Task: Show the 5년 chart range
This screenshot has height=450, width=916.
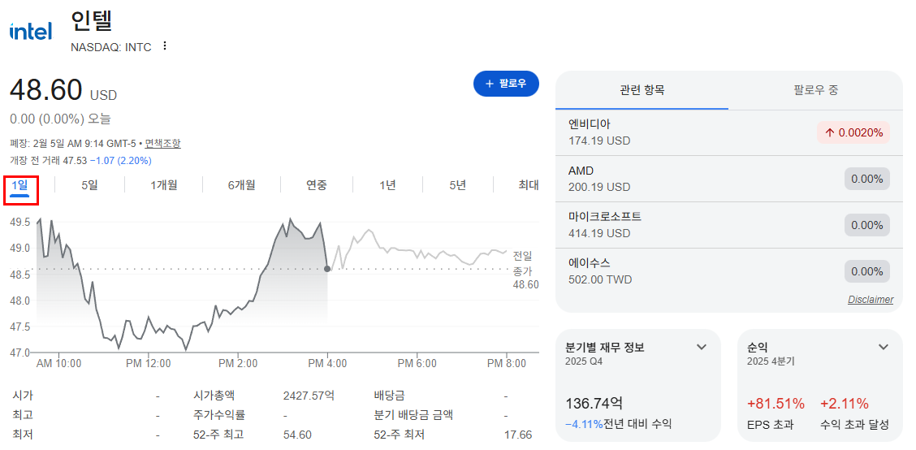Action: [457, 185]
